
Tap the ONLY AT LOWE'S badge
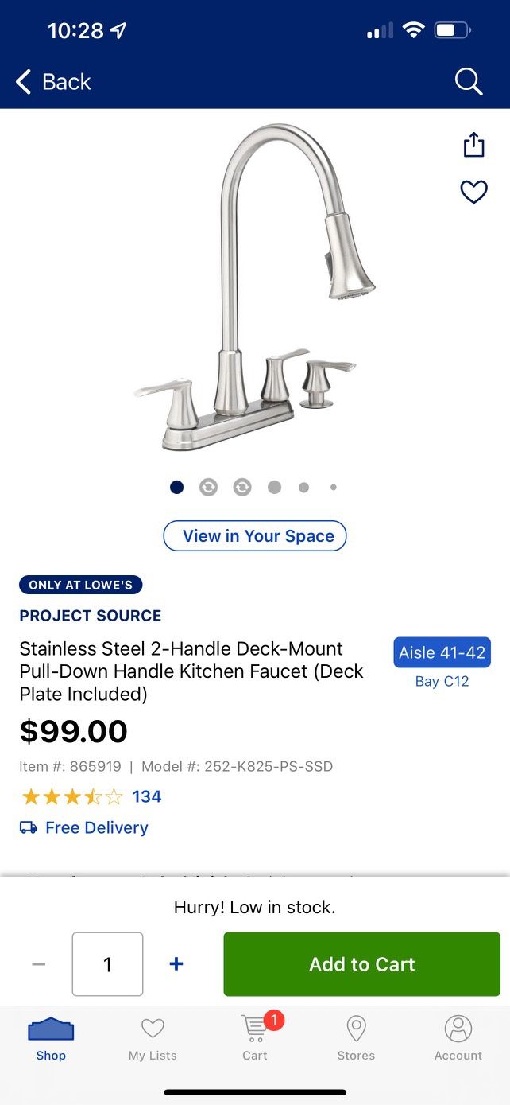80,585
